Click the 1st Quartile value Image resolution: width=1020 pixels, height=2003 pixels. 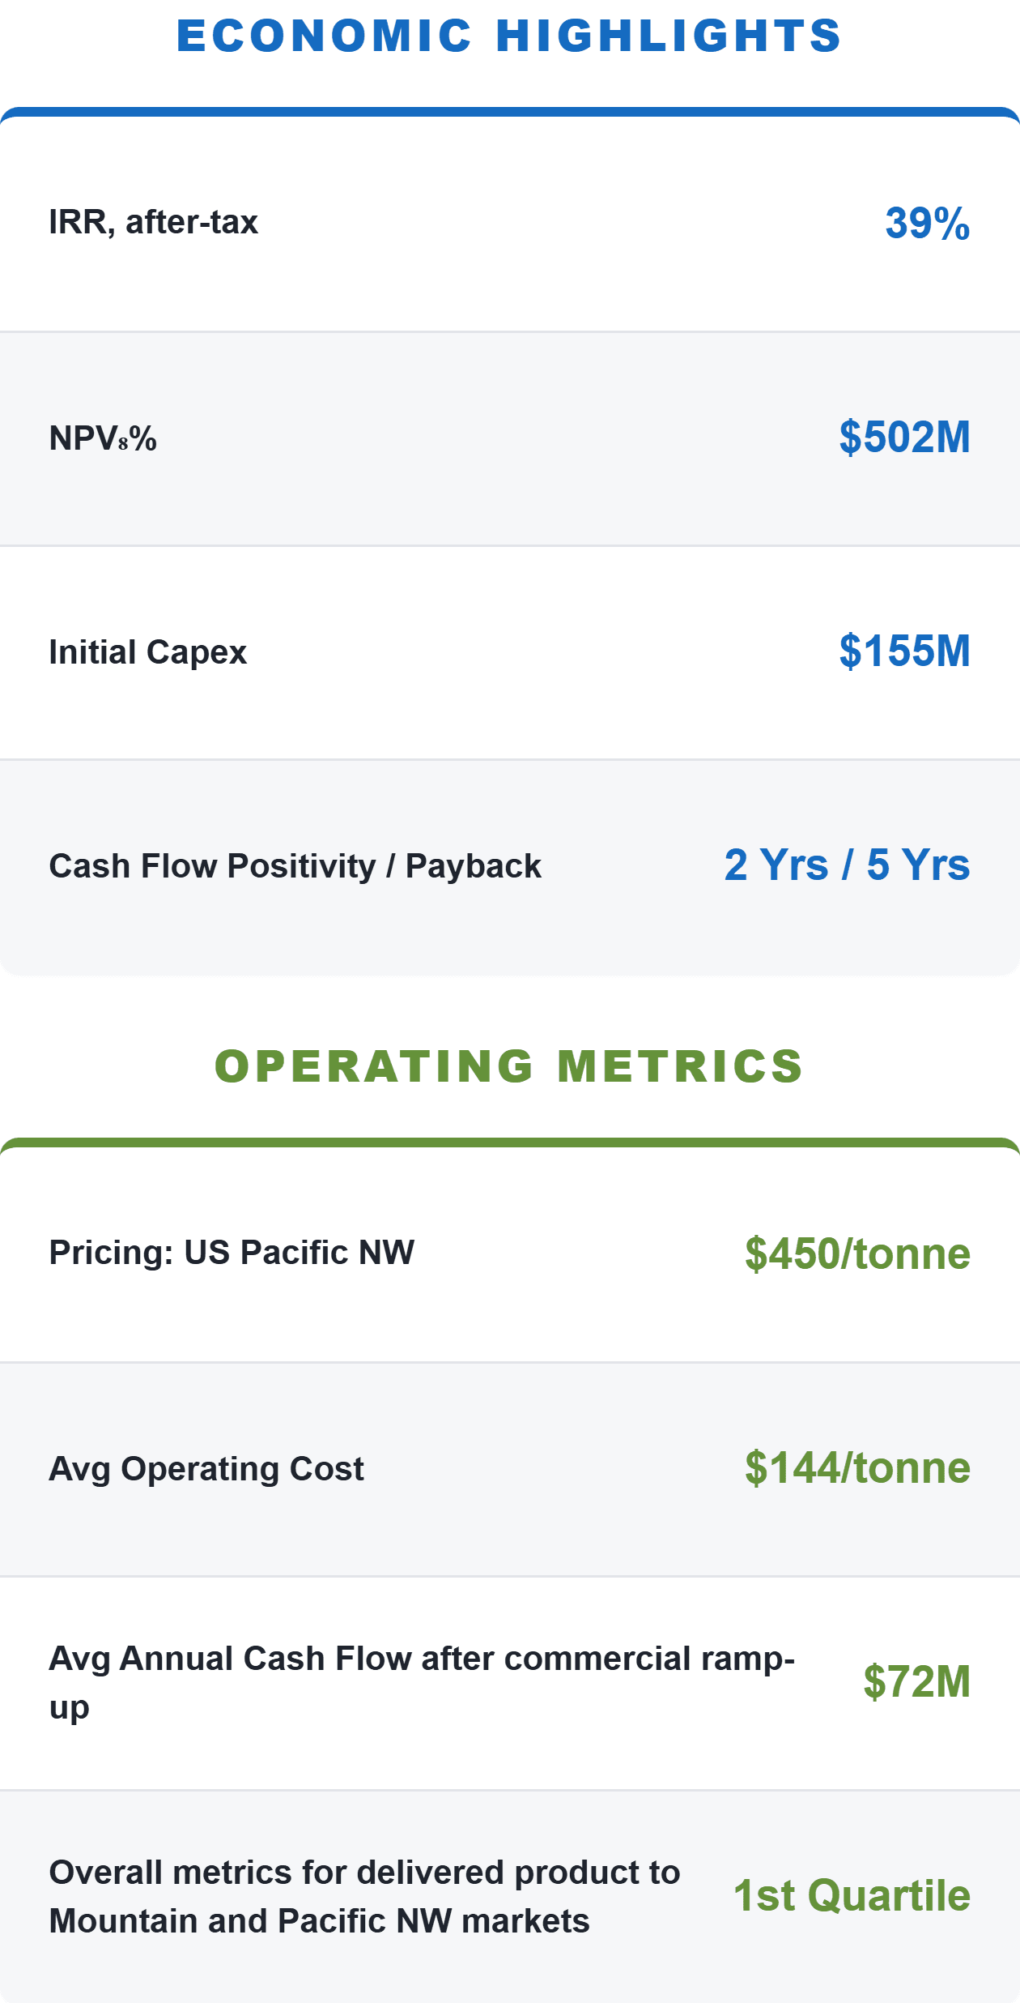(x=852, y=1895)
